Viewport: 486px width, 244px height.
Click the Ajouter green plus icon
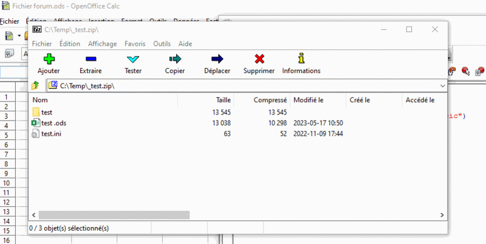click(x=49, y=59)
